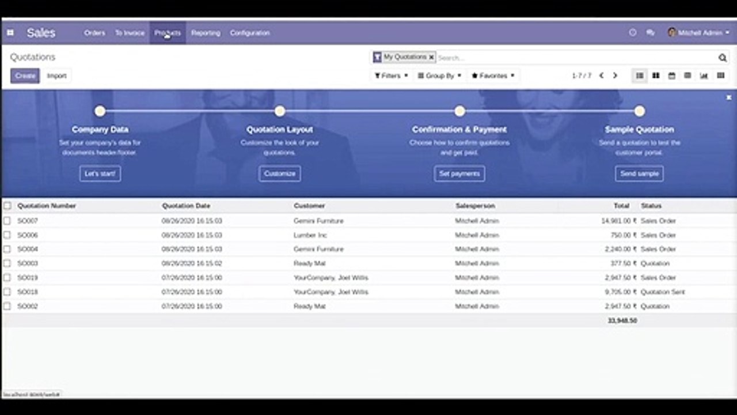Close the onboarding banner
737x415 pixels.
pos(728,97)
